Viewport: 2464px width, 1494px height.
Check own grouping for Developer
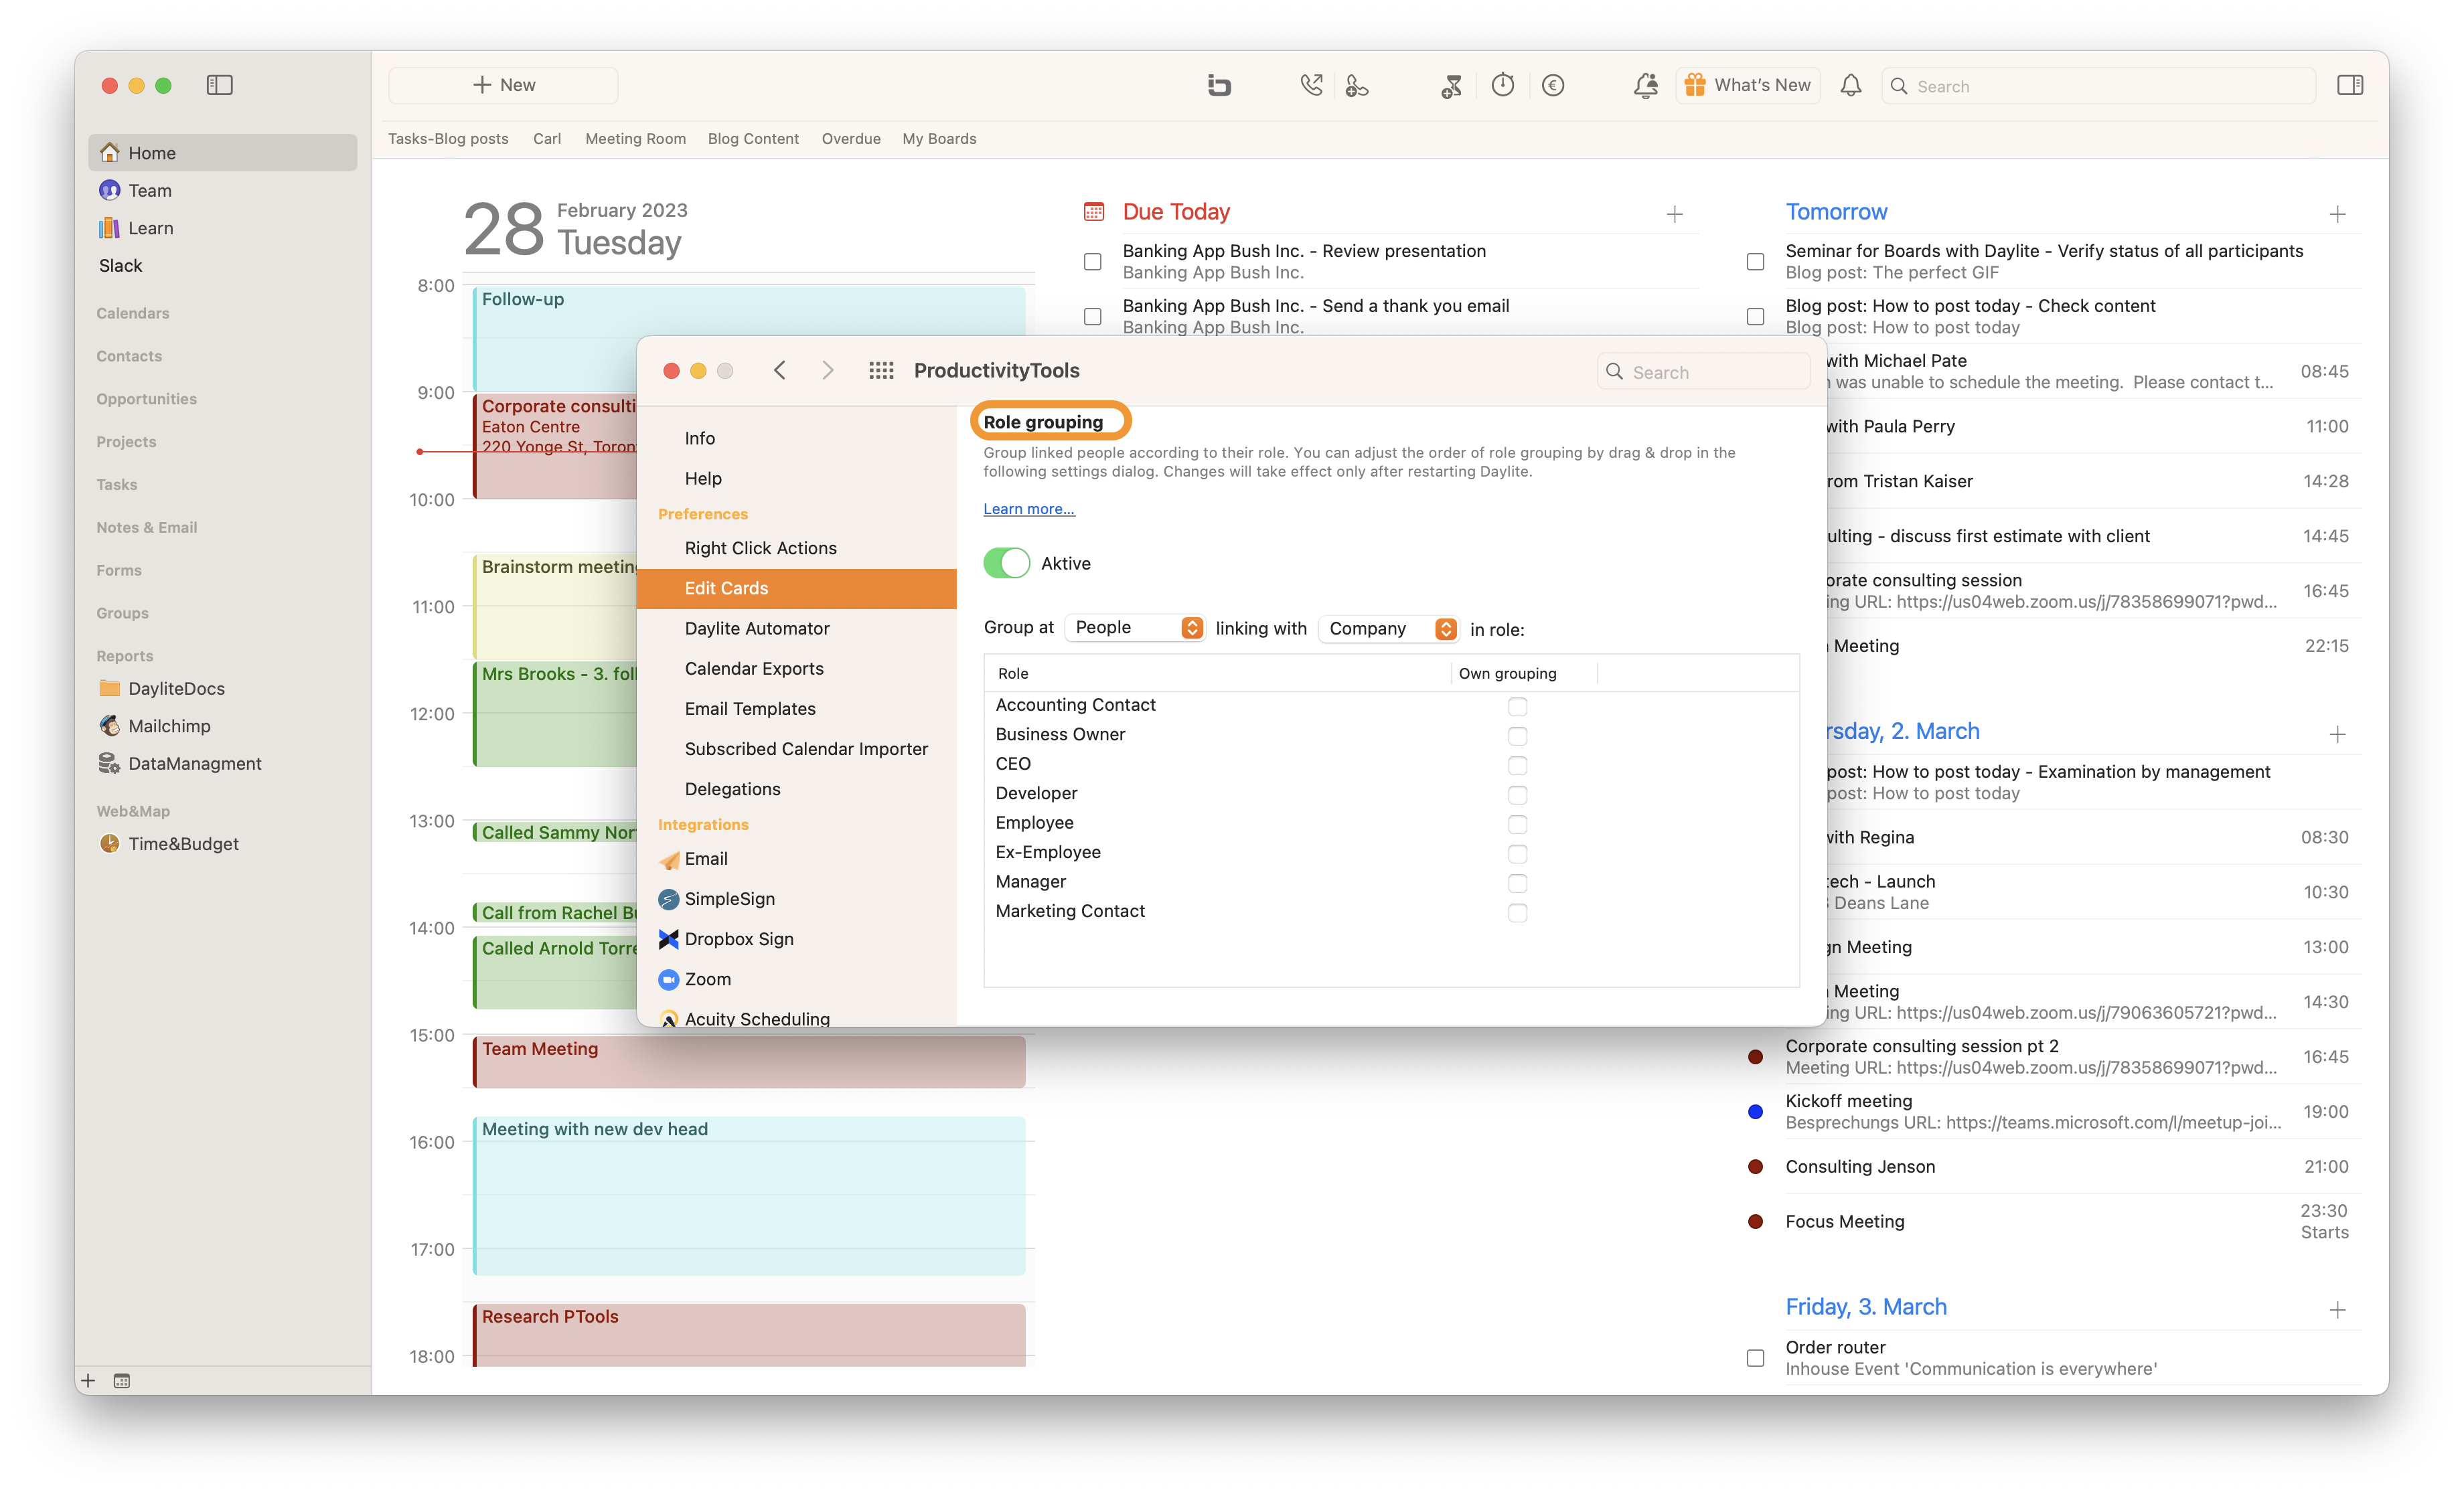coord(1517,795)
